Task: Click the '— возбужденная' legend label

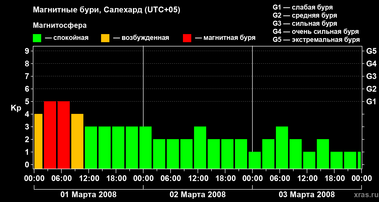Action: pyautogui.click(x=141, y=38)
